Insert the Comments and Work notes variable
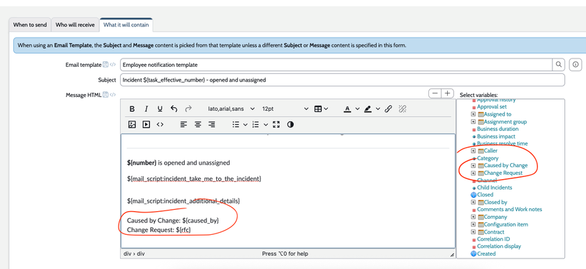The width and height of the screenshot is (586, 269). [x=509, y=209]
